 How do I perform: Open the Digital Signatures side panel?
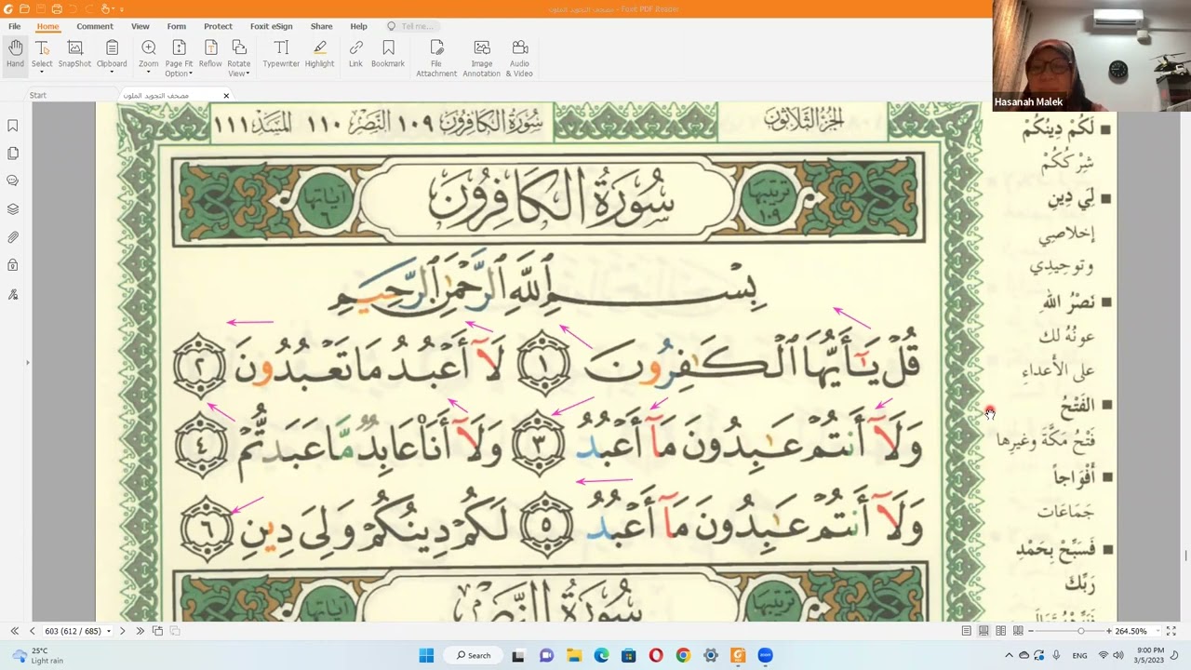(13, 294)
